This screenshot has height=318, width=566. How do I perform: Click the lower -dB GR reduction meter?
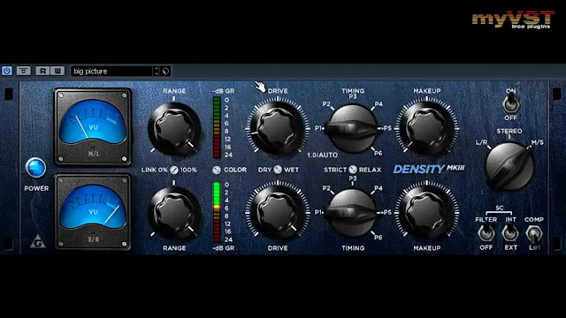217,212
